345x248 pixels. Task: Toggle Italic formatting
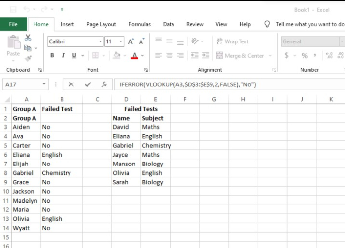click(x=63, y=55)
